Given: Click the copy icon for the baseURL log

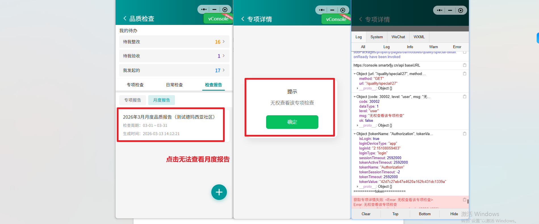Looking at the screenshot, I should point(465,65).
